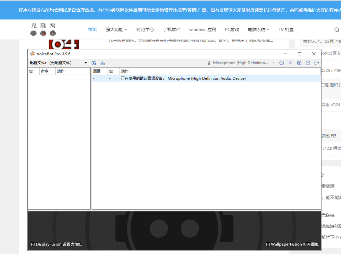Click the blue announcement banner text
The width and height of the screenshot is (341, 254).
[179, 10]
